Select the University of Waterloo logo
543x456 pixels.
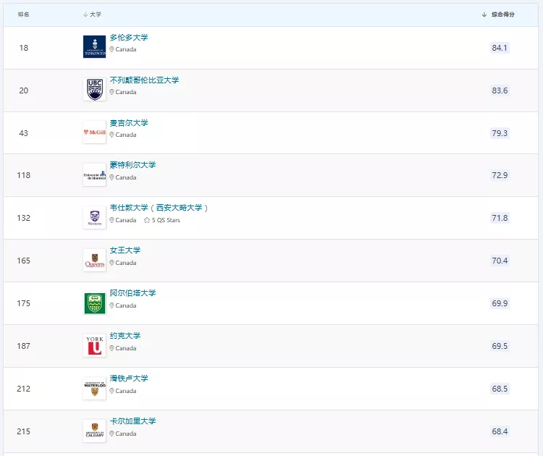pos(95,388)
